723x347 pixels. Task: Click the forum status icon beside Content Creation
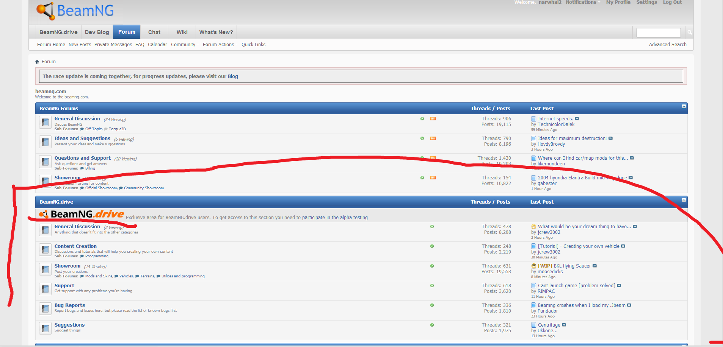[x=45, y=250]
